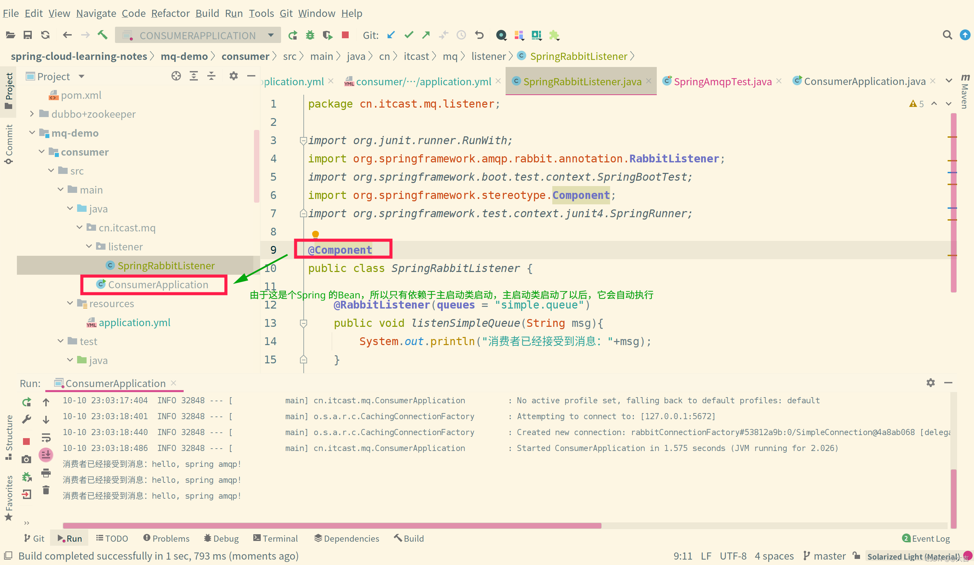Screen dimensions: 974x565
Task: Collapse the consumer module node
Action: point(41,152)
